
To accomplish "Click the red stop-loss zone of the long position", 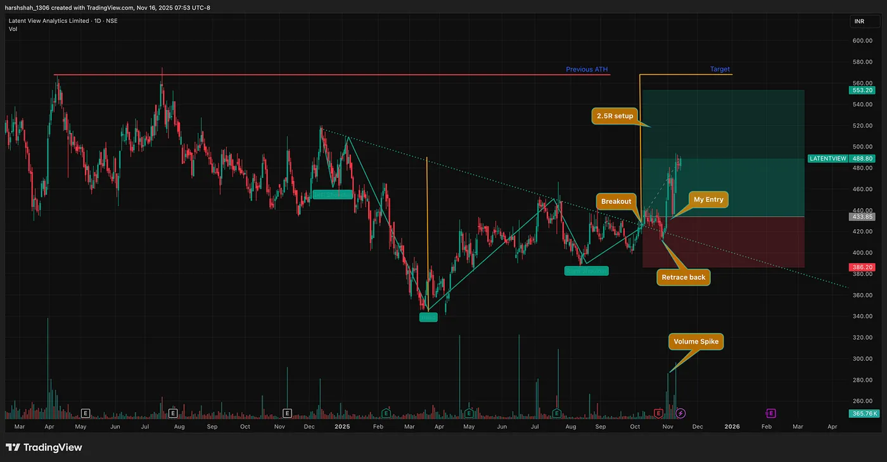I will [x=724, y=242].
